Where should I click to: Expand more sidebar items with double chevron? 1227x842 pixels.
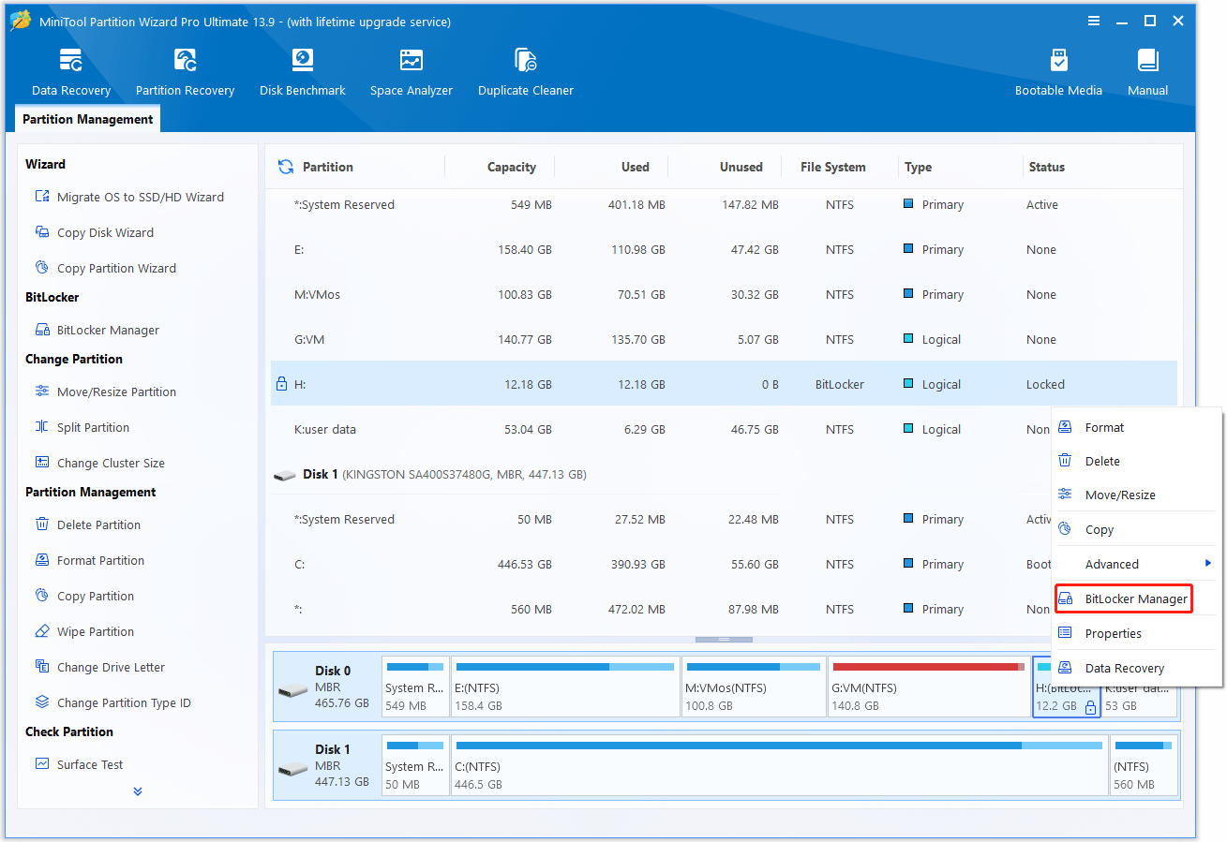point(138,791)
